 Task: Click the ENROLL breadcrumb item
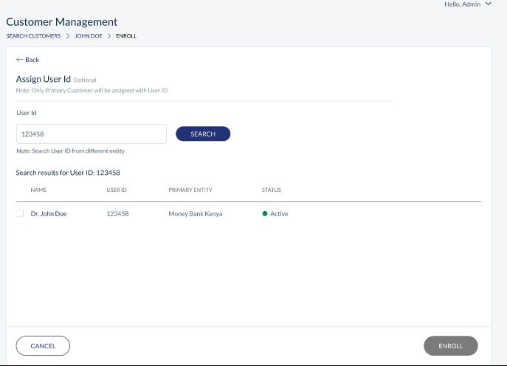[x=126, y=36]
